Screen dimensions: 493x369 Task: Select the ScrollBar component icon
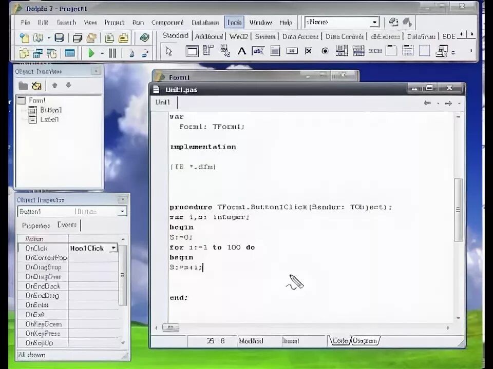coord(375,51)
